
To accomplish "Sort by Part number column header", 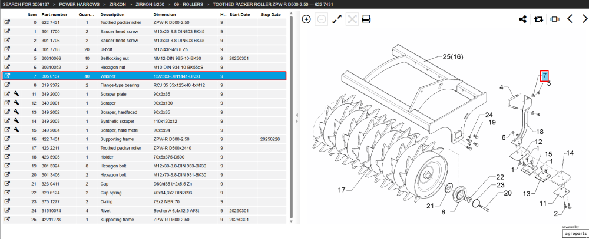I will point(54,14).
